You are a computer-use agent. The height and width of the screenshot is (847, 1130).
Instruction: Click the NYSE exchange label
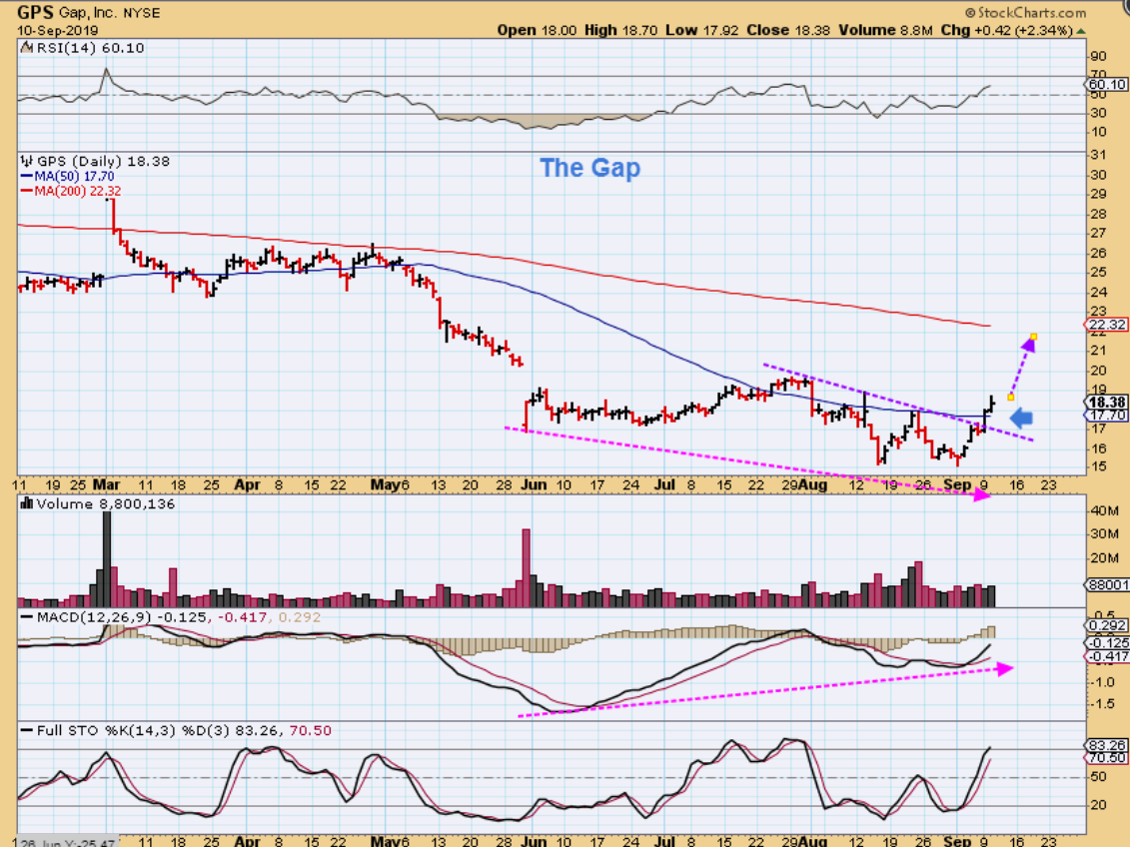coord(141,13)
